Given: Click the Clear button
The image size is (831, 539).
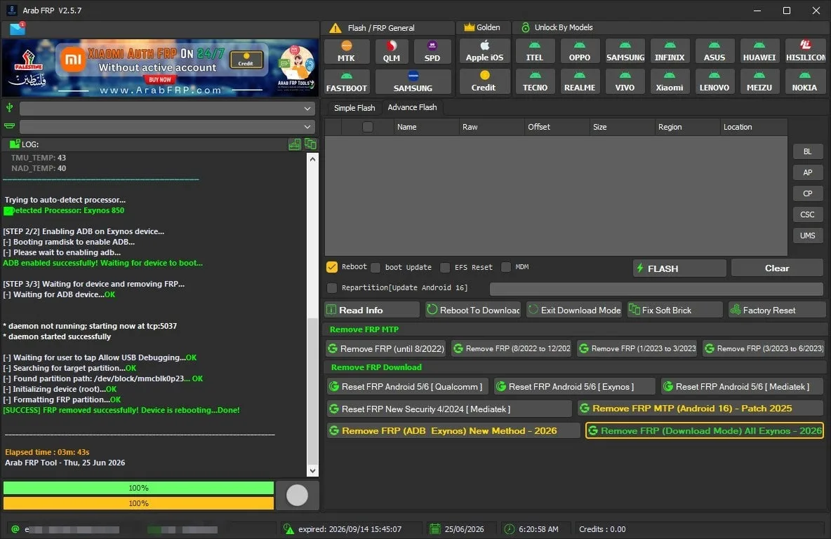Looking at the screenshot, I should 777,268.
